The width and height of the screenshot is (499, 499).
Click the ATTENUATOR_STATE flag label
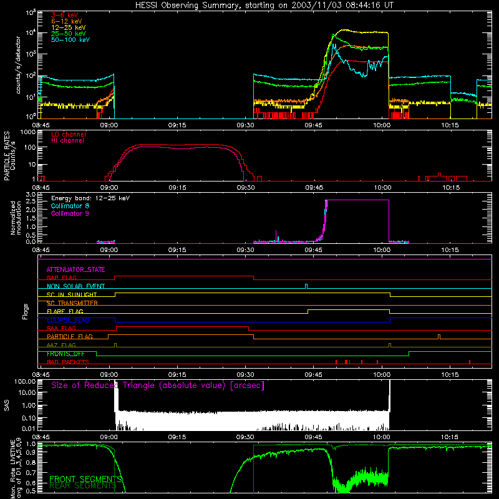[x=75, y=269]
